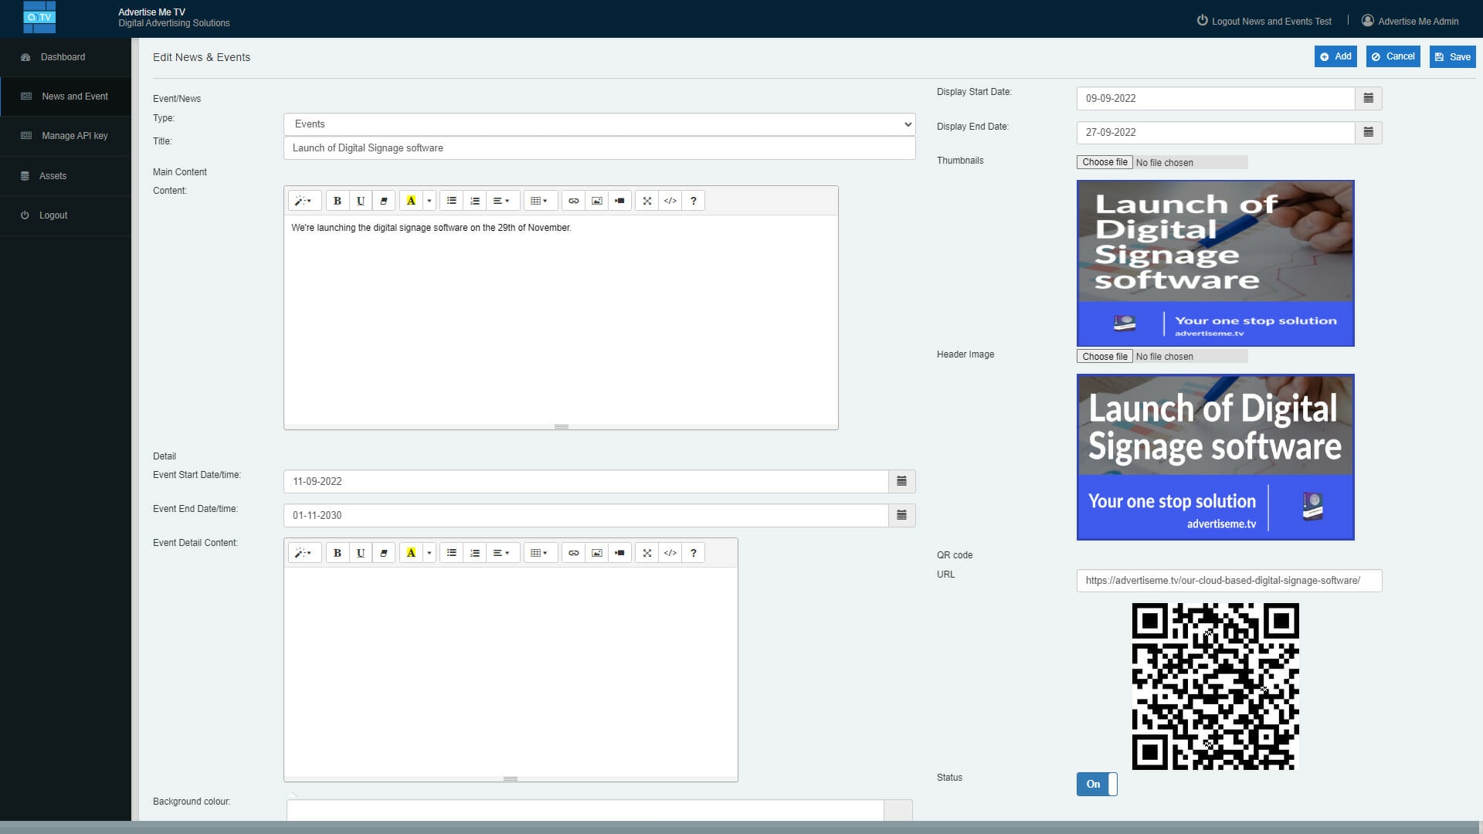Go to the Manage API key menu item
The image size is (1483, 834).
pyautogui.click(x=74, y=136)
